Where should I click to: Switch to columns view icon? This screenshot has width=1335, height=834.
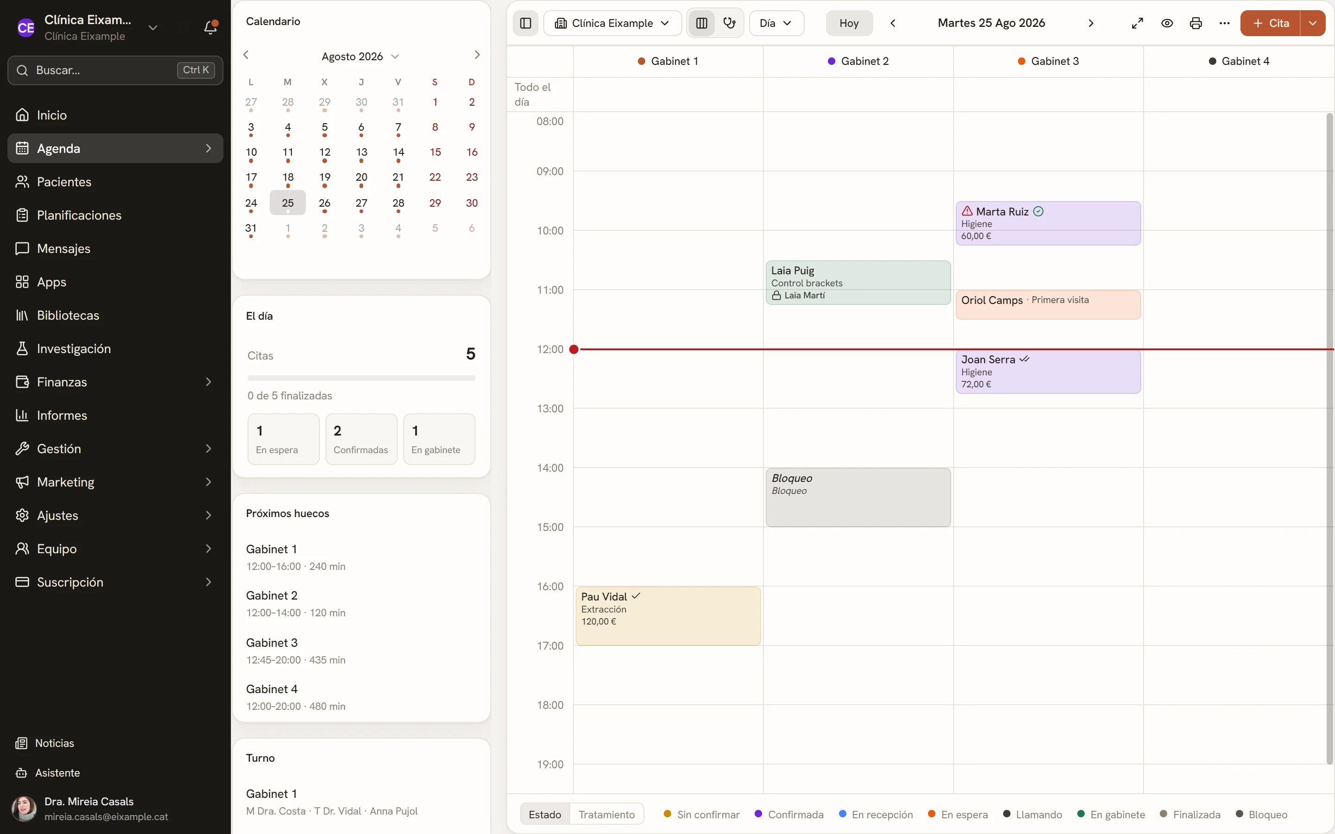(702, 23)
